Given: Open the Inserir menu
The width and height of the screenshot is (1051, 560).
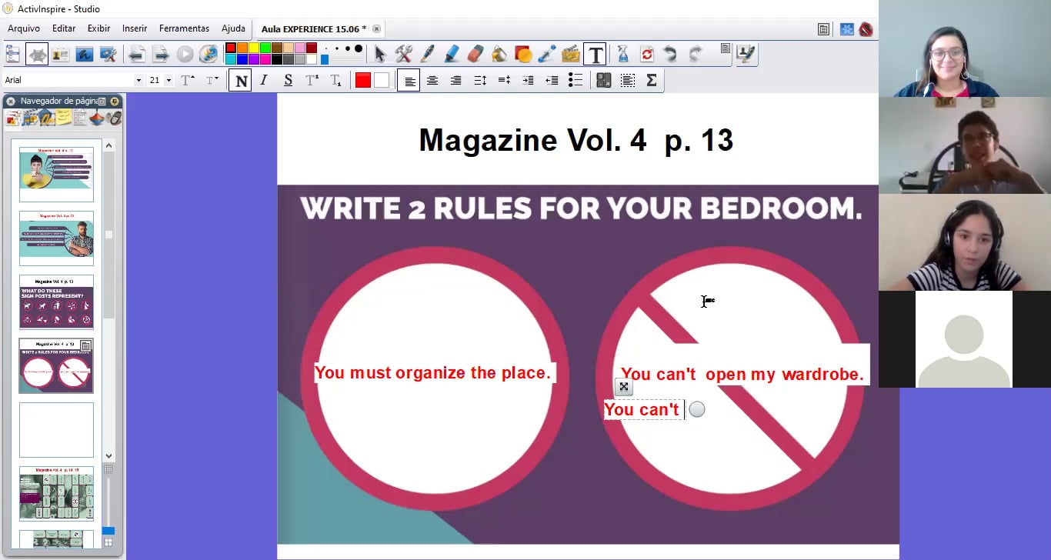Looking at the screenshot, I should coord(135,28).
